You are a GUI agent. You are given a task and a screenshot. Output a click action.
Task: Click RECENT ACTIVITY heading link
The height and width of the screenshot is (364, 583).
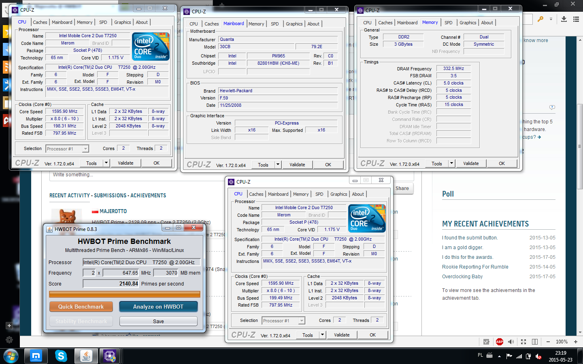70,195
